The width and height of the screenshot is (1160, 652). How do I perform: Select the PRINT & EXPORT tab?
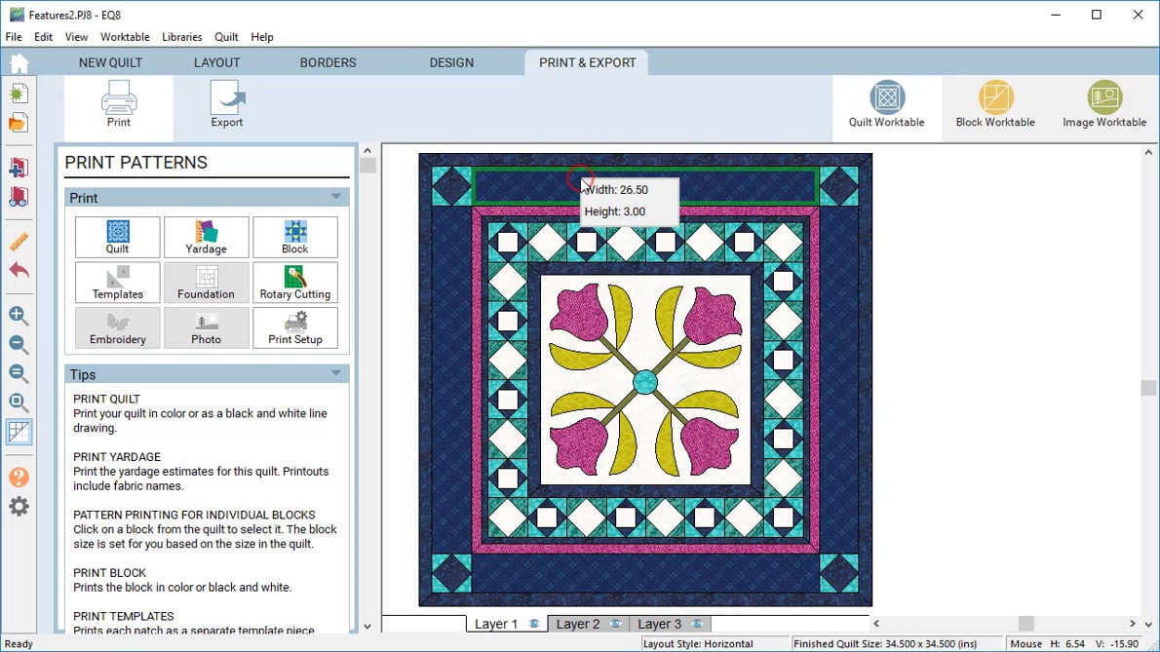[x=588, y=62]
